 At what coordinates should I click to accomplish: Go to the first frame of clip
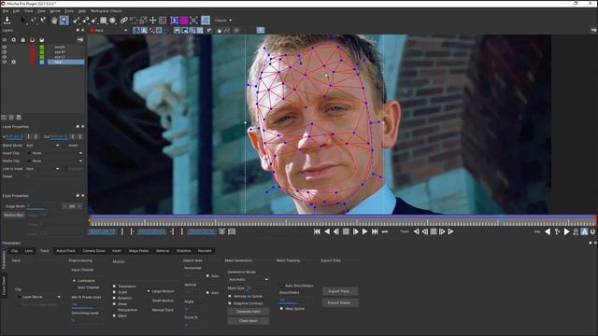317,231
